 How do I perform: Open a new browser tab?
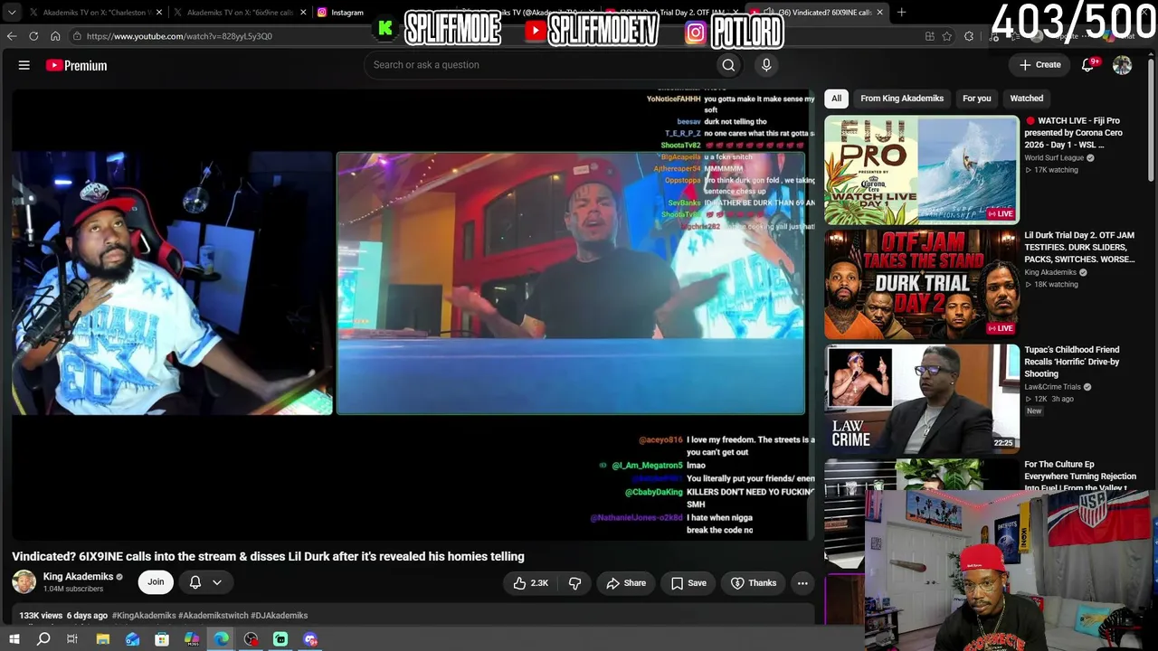(x=901, y=13)
